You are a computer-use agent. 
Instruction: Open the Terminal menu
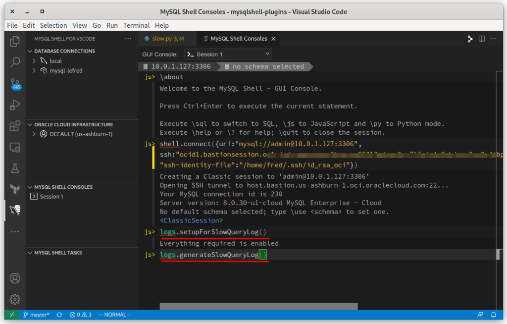coord(136,25)
